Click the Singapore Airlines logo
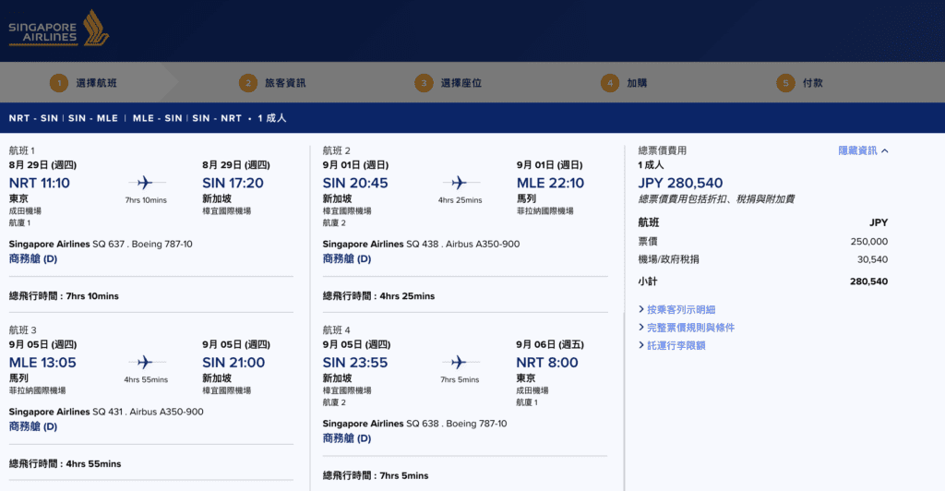This screenshot has height=491, width=945. pyautogui.click(x=58, y=28)
